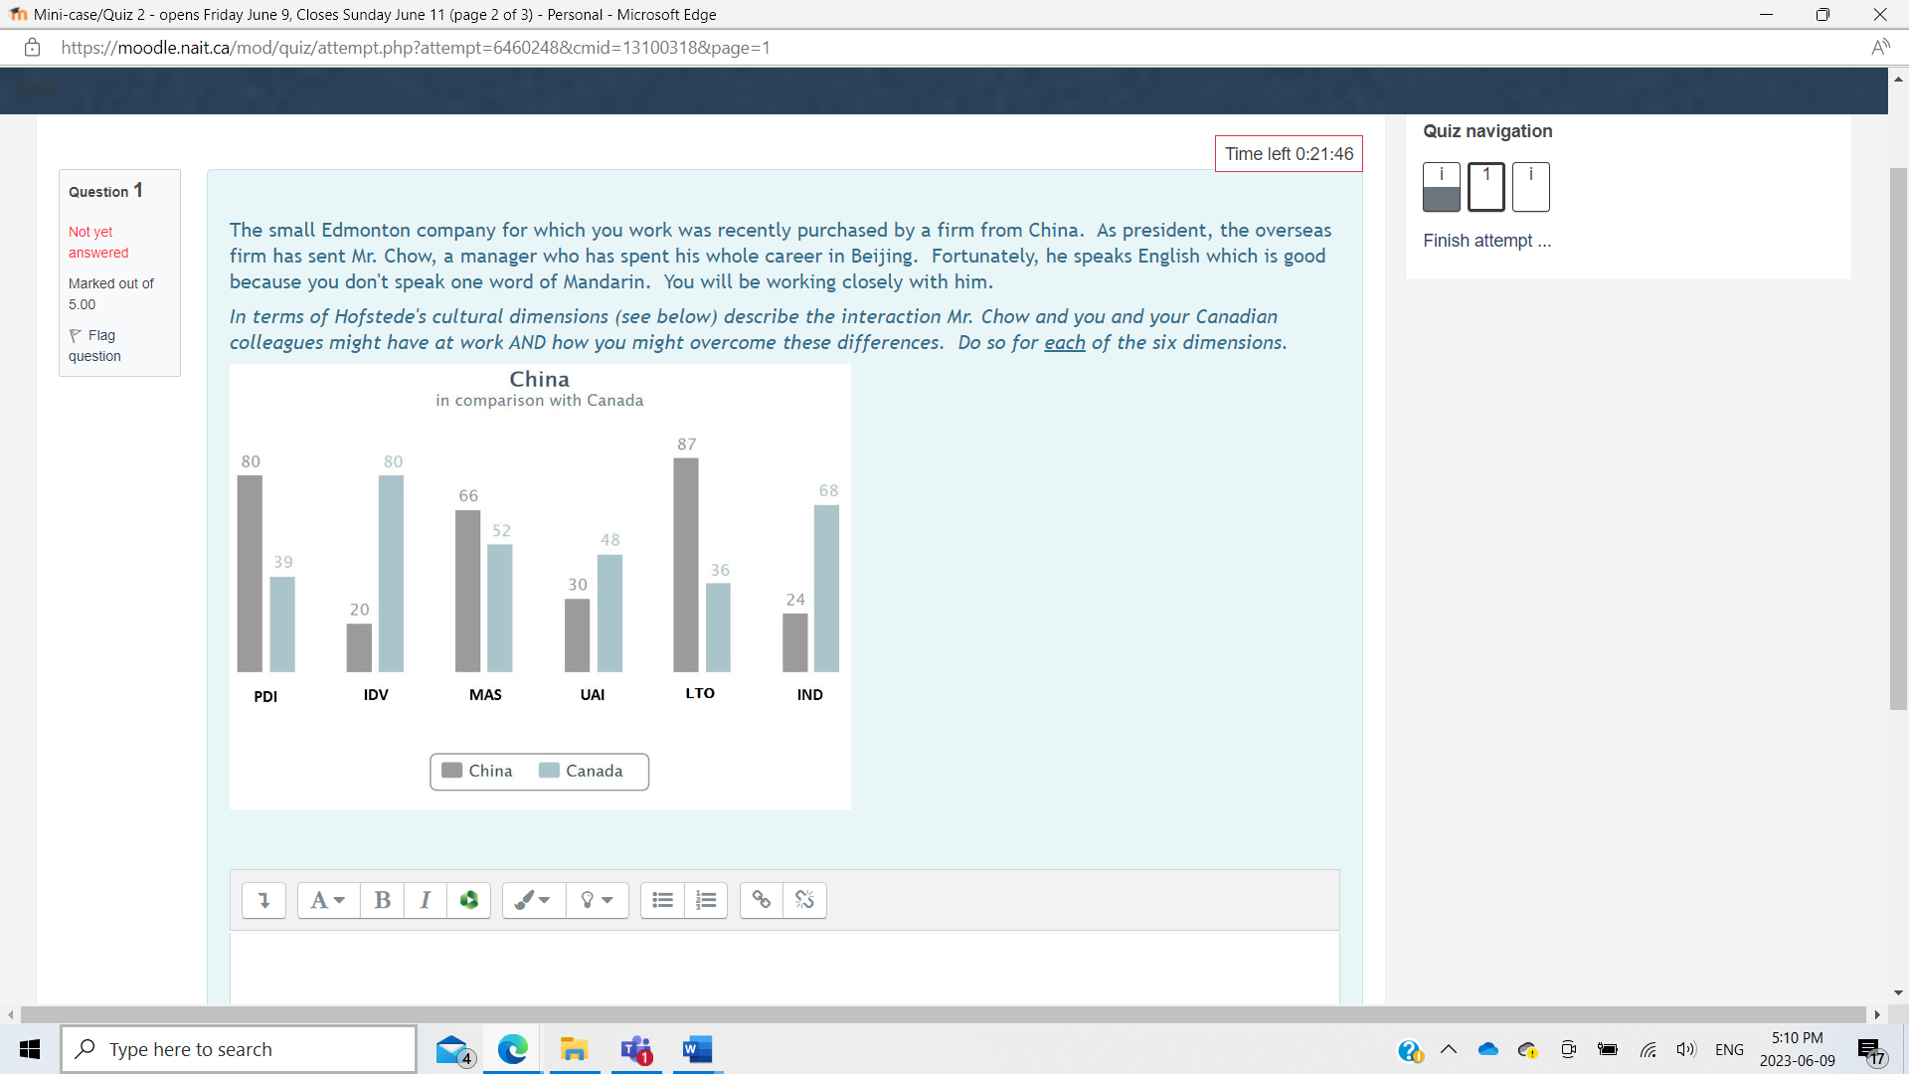
Task: Insert a numbered ordered list
Action: (706, 900)
